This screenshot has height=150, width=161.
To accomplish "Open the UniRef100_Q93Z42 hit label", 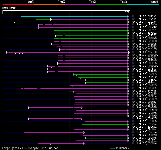I will coord(144,27).
